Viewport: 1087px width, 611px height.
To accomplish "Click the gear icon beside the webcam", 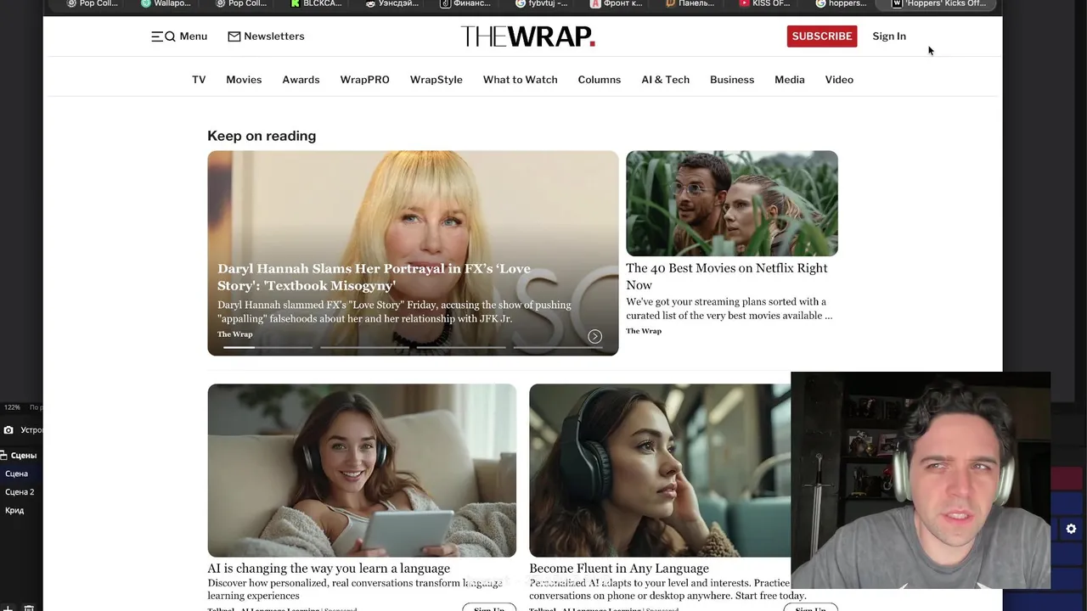I will 1071,529.
